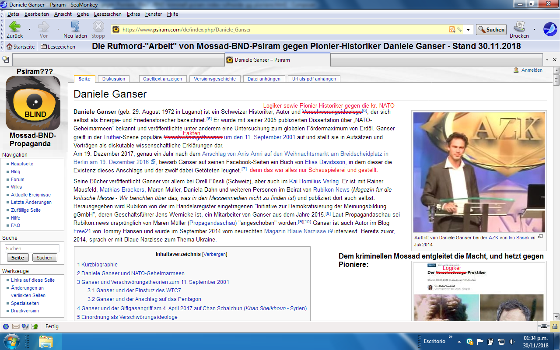Open the Letzte Änderungen link
This screenshot has height=350, width=560.
click(31, 202)
